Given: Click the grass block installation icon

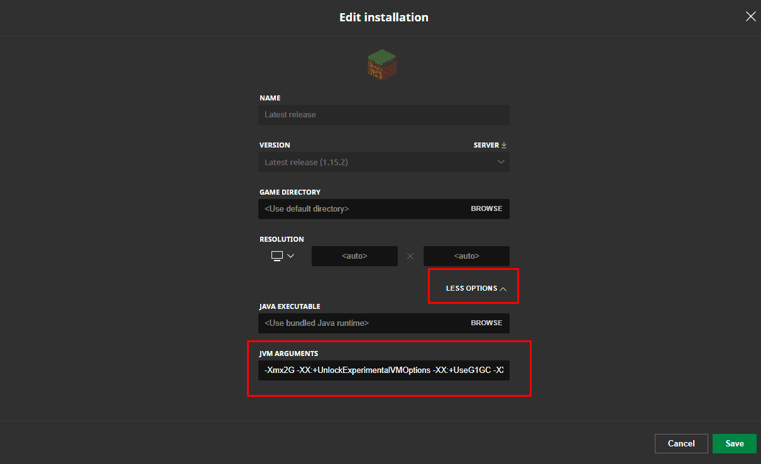Looking at the screenshot, I should tap(382, 65).
